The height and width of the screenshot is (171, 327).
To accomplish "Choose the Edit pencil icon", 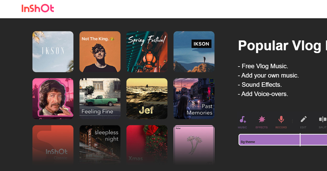I will [x=303, y=119].
